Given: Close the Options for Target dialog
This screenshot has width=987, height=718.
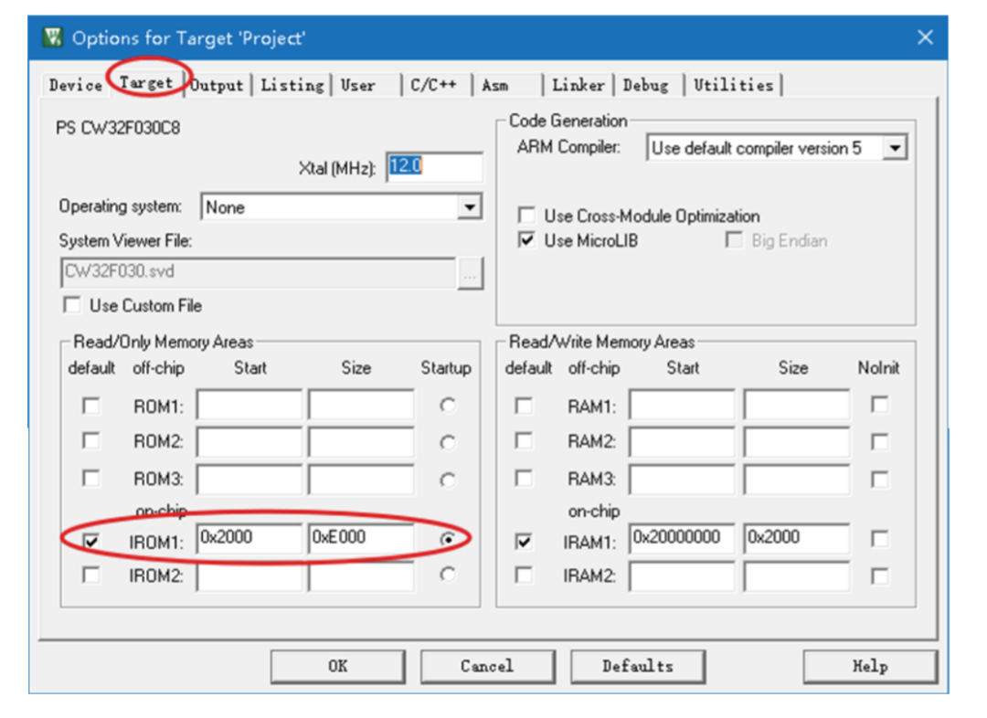Looking at the screenshot, I should (x=925, y=37).
